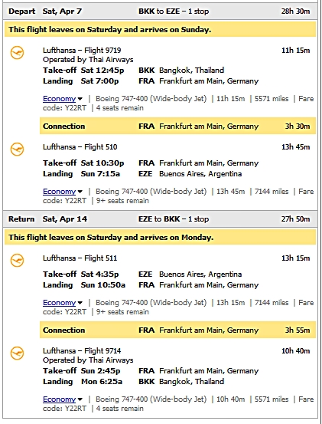Expand cabin dropdown arrow for Flight 9714
Viewport: 322px width, 424px height.
(x=80, y=399)
